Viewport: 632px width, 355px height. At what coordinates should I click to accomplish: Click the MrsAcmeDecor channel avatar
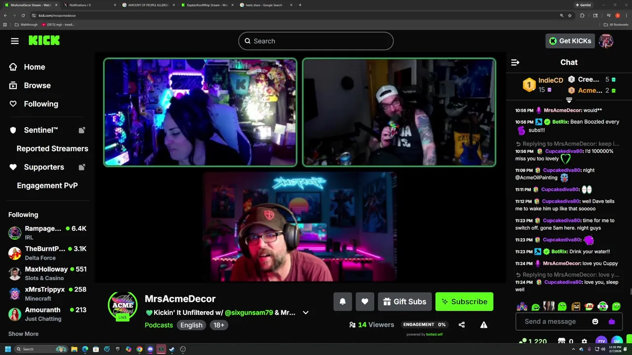pos(122,306)
